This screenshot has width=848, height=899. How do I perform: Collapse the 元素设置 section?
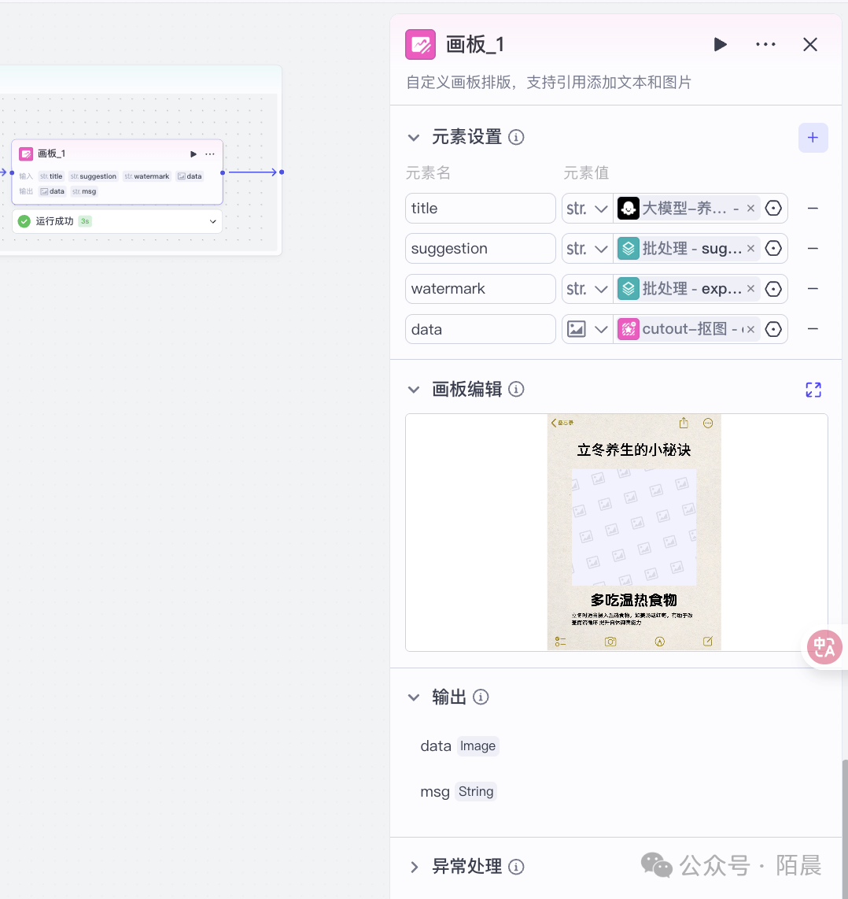click(x=414, y=138)
